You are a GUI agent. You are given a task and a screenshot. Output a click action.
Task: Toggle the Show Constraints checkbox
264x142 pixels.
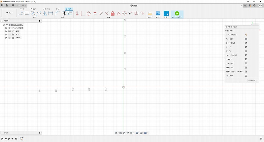point(246,68)
